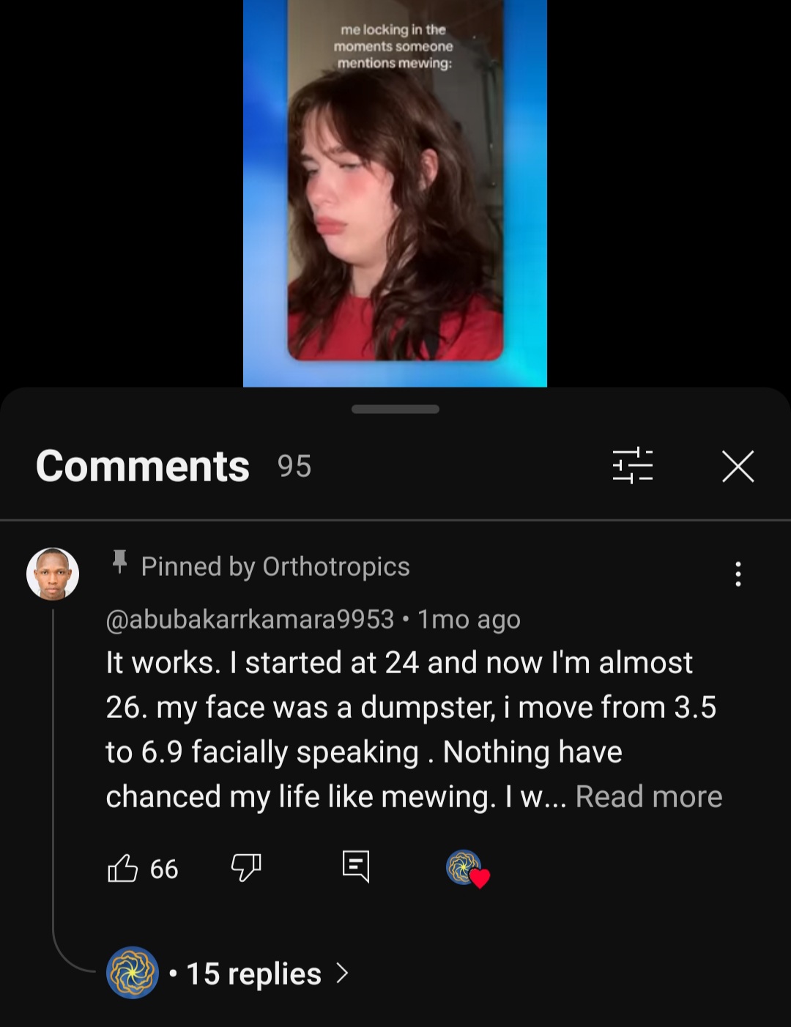This screenshot has width=791, height=1027.
Task: Tap the pin icon beside Pinned by Orthotropics
Action: click(x=119, y=563)
